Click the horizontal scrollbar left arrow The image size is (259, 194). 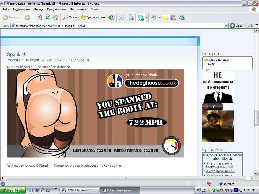point(3,178)
